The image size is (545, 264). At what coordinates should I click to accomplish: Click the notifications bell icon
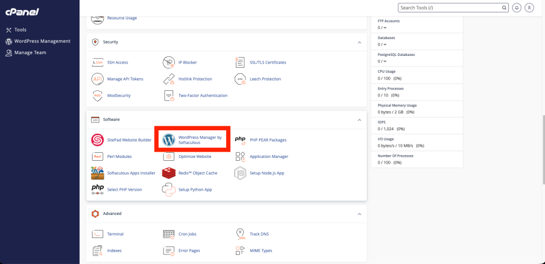tap(517, 8)
